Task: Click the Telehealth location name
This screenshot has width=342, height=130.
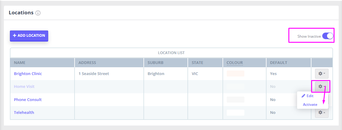Action: [24, 113]
